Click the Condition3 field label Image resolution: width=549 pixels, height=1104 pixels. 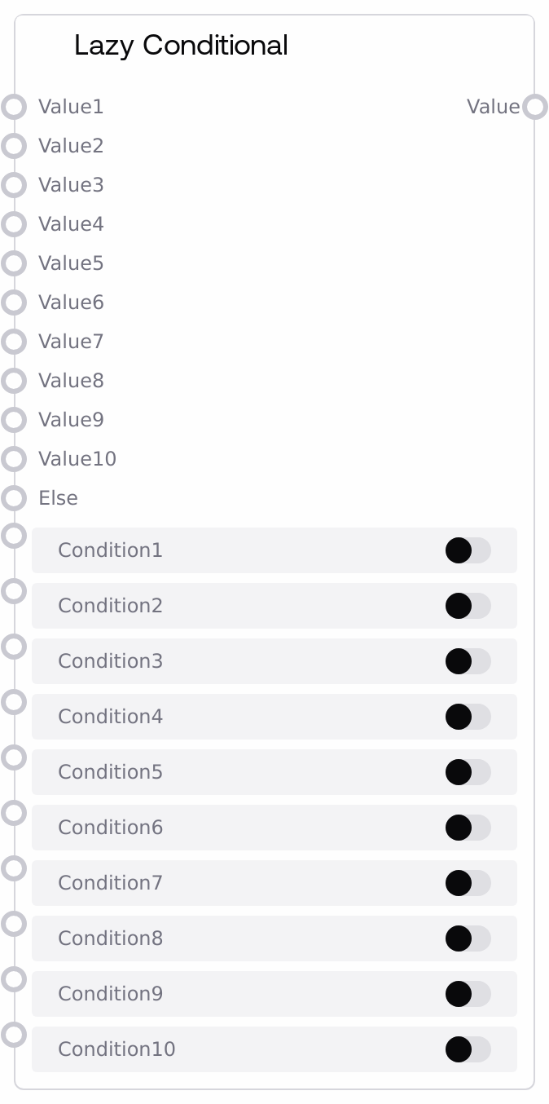(x=110, y=661)
